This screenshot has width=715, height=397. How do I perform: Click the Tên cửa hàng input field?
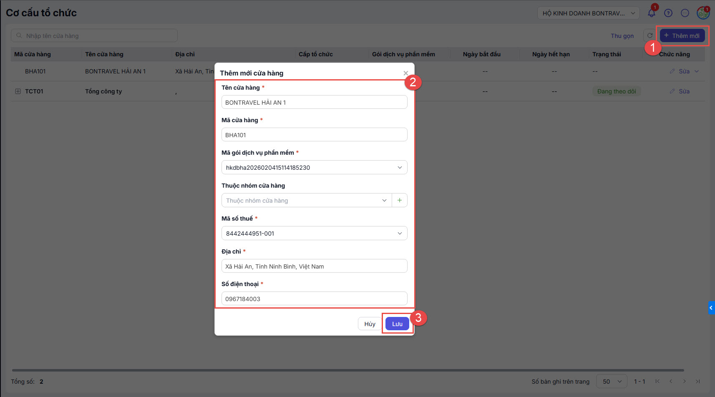pos(314,103)
